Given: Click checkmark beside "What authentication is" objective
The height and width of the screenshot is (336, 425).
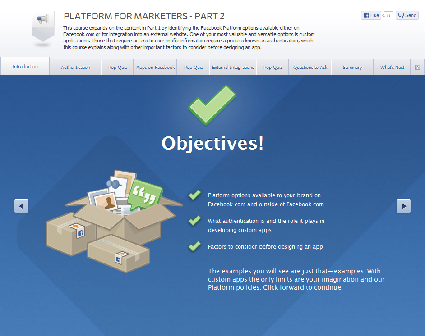Looking at the screenshot, I should 194,221.
